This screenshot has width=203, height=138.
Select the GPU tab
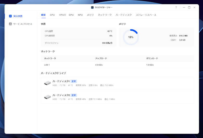point(71,15)
